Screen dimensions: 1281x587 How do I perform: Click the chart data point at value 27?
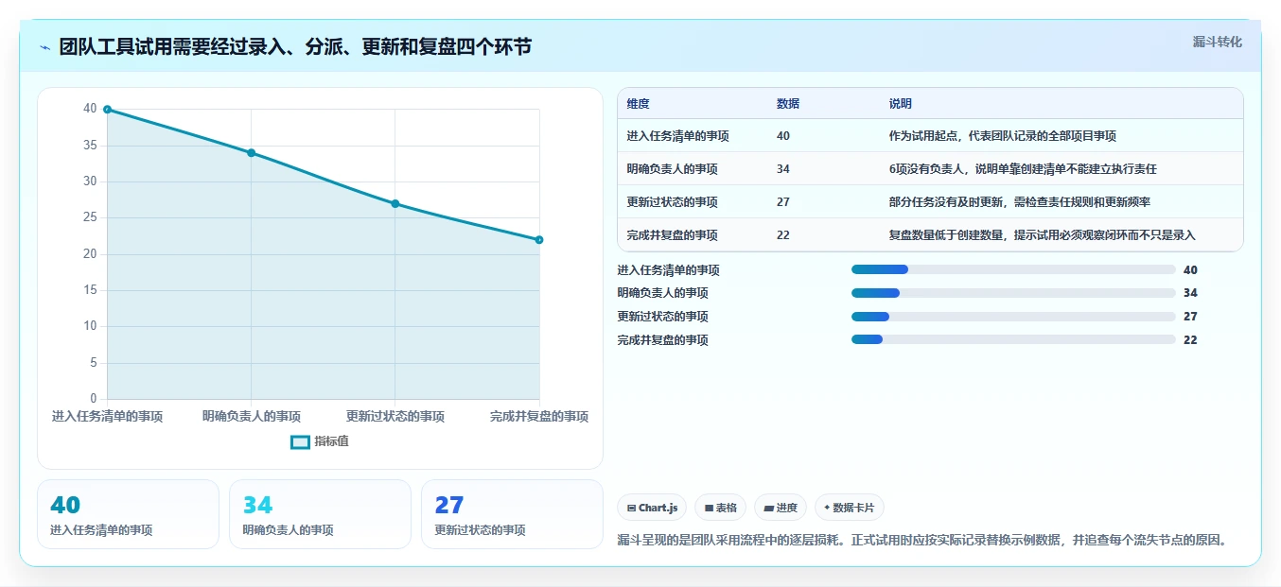tap(395, 204)
